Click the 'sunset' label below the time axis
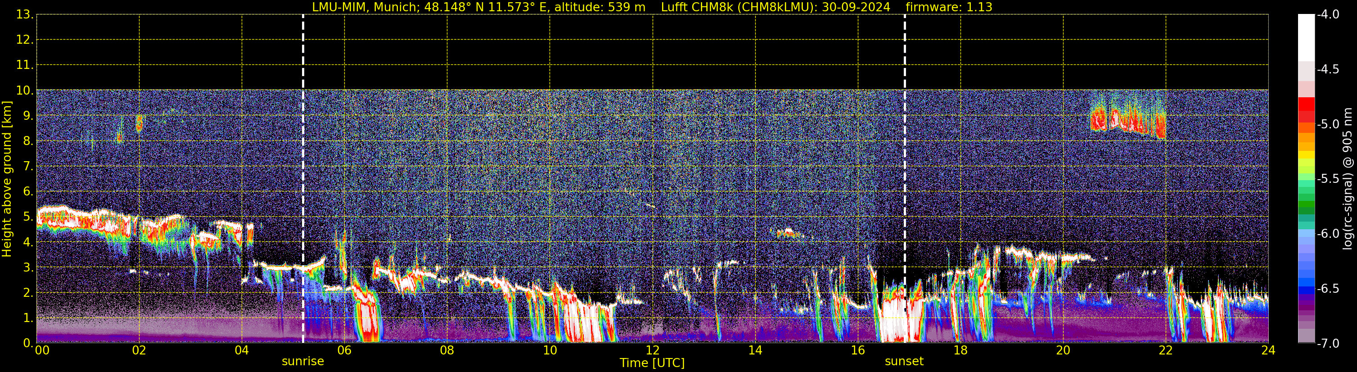This screenshot has height=372, width=1357. pyautogui.click(x=904, y=362)
